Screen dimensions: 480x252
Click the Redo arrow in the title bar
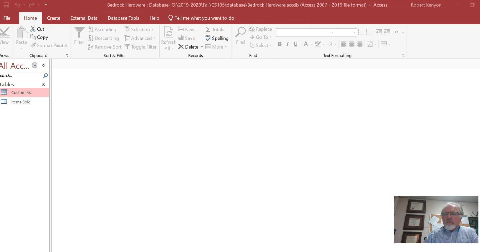pyautogui.click(x=32, y=5)
